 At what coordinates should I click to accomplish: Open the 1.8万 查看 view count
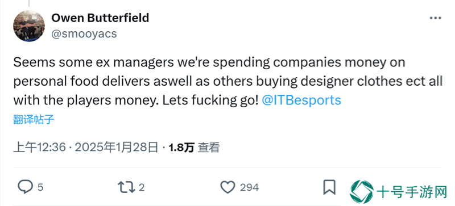(195, 148)
